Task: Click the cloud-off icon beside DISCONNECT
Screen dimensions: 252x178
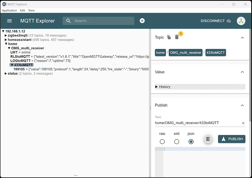Action: pos(229,21)
